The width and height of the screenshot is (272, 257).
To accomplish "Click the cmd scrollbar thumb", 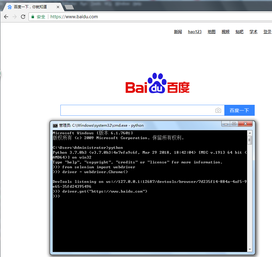I will 250,140.
